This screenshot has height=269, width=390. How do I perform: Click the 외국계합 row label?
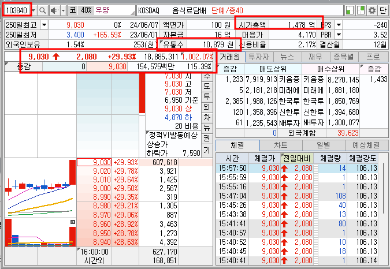coord(302,133)
